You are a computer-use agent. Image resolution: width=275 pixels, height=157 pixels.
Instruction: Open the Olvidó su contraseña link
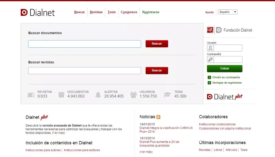click(x=226, y=77)
